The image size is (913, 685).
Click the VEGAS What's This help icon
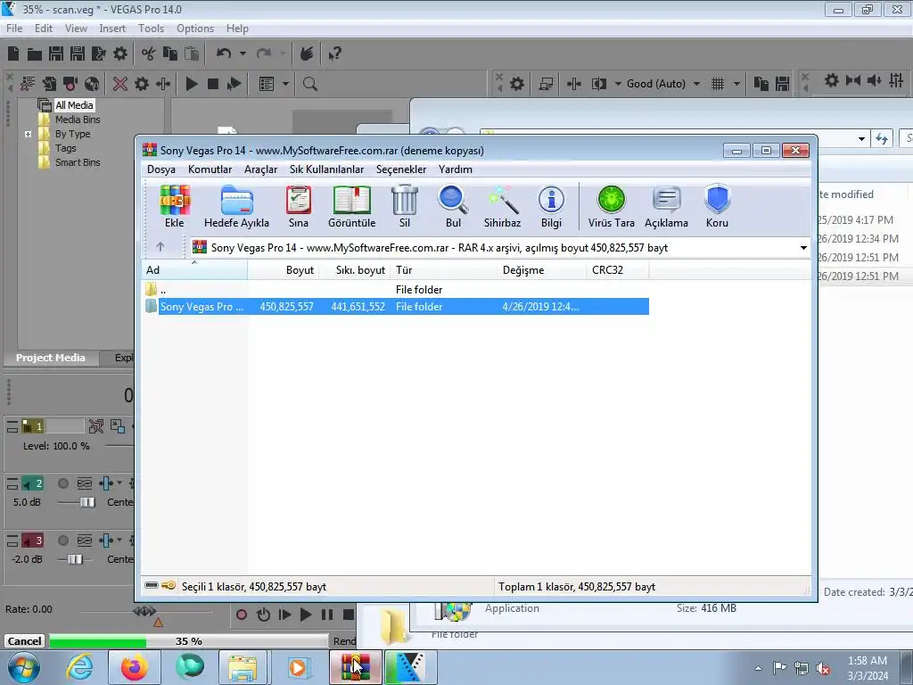point(334,54)
